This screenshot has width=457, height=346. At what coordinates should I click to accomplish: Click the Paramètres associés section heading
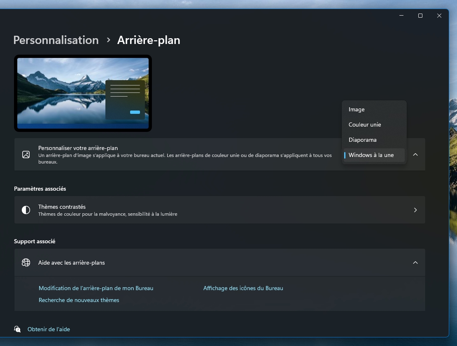[x=40, y=189]
